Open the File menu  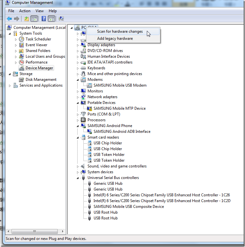[11, 11]
